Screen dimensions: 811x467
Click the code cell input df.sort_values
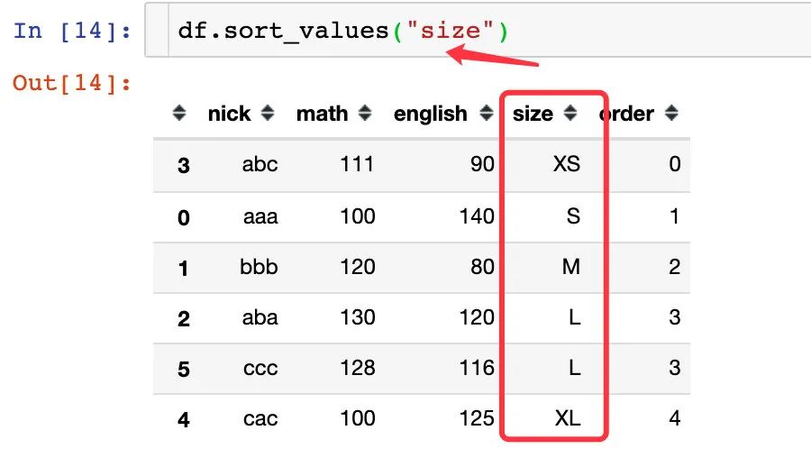(343, 31)
